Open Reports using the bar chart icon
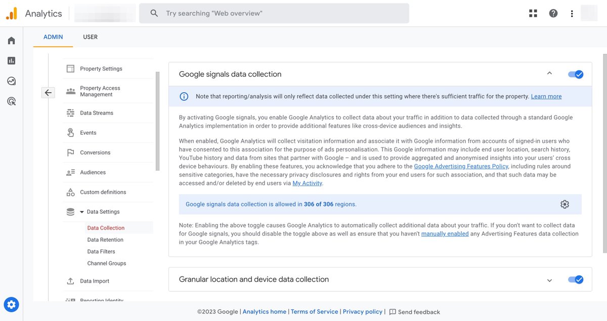 click(11, 61)
